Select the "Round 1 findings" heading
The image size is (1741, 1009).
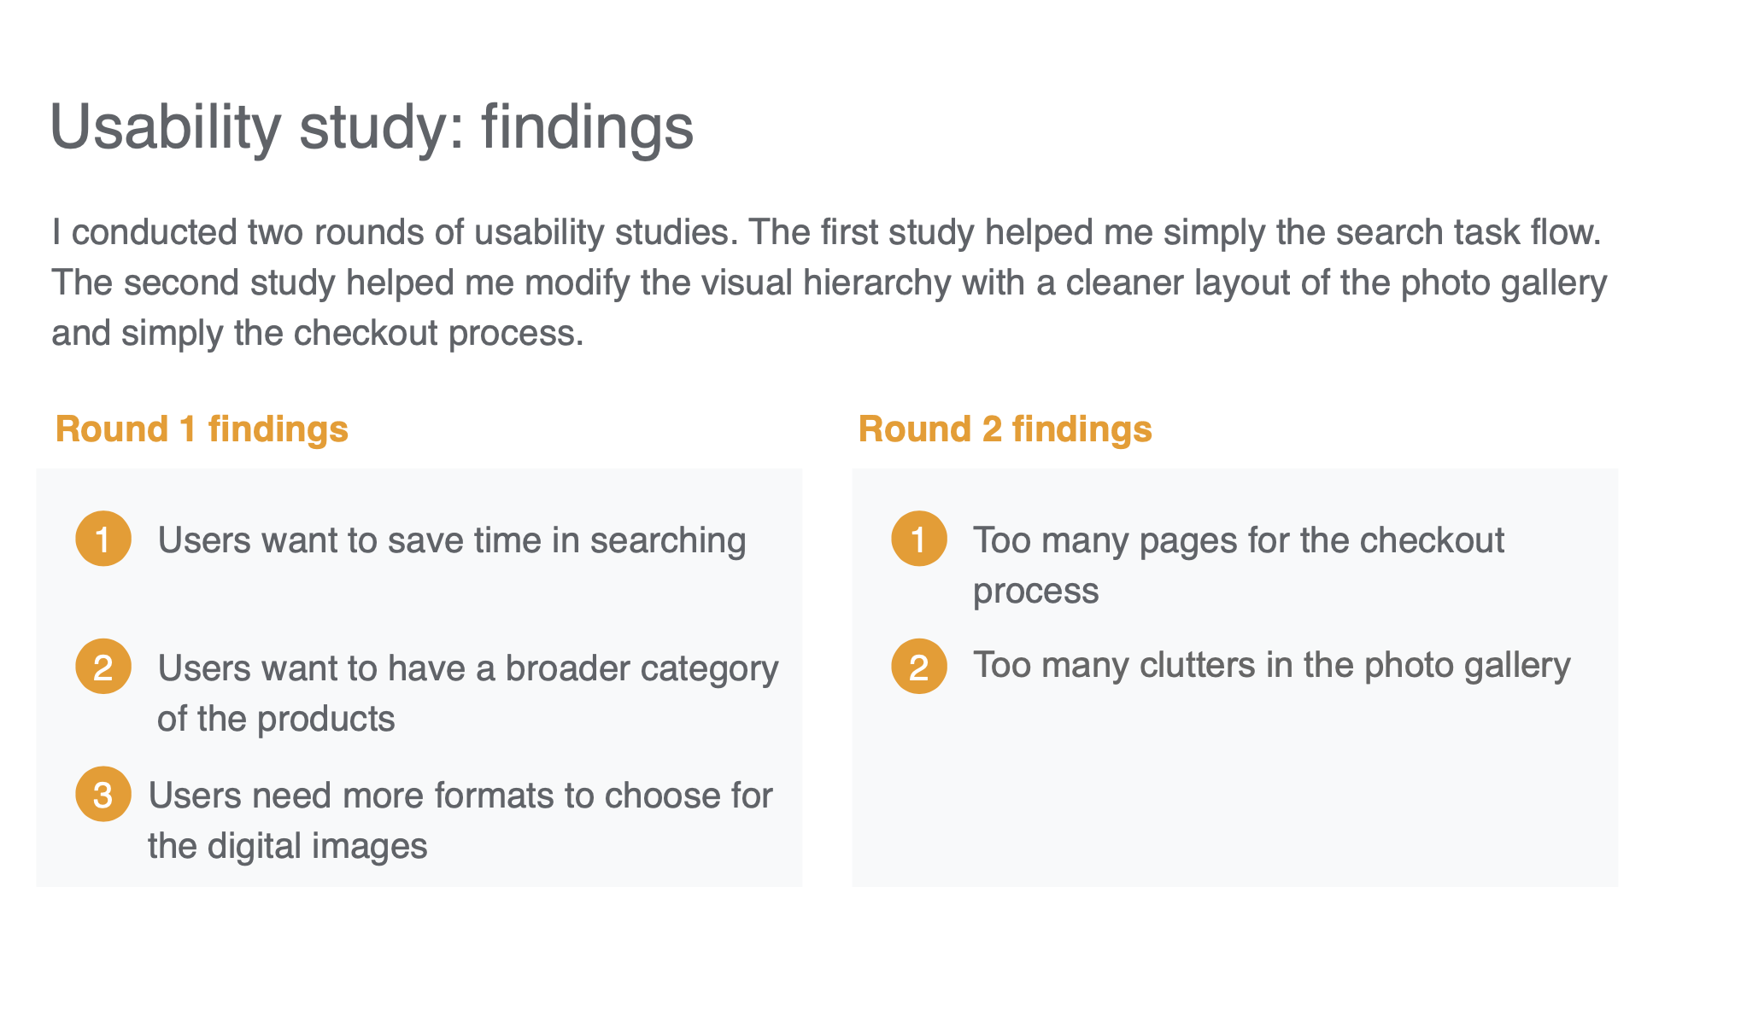[202, 429]
